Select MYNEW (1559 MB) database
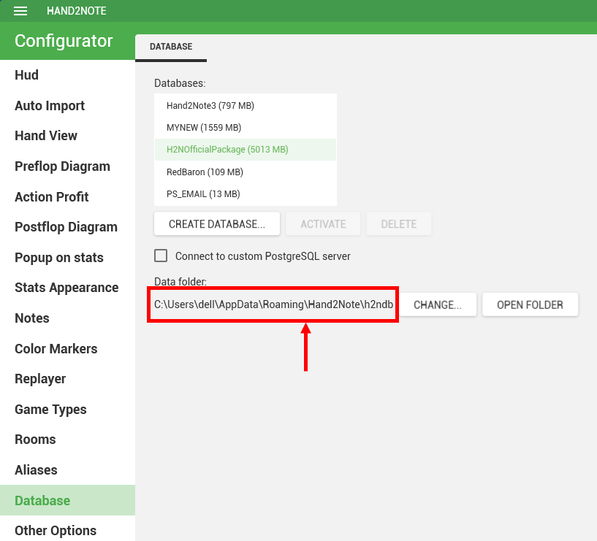 246,128
